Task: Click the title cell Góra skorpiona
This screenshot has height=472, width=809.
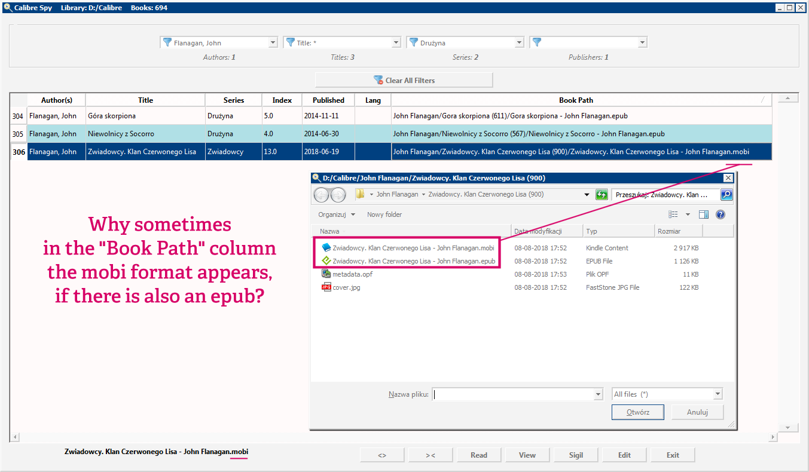Action: (145, 116)
